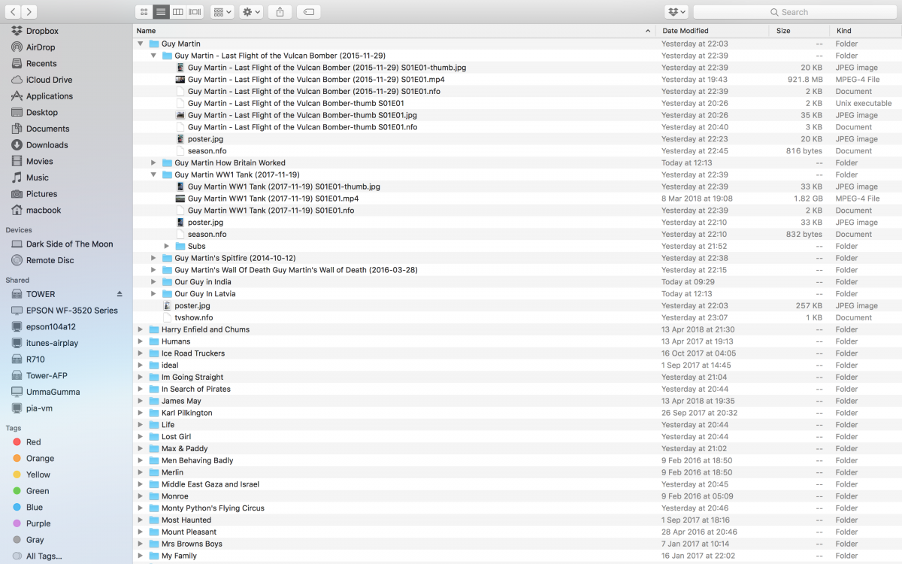902x564 pixels.
Task: Open Movies in the sidebar
Action: click(39, 161)
